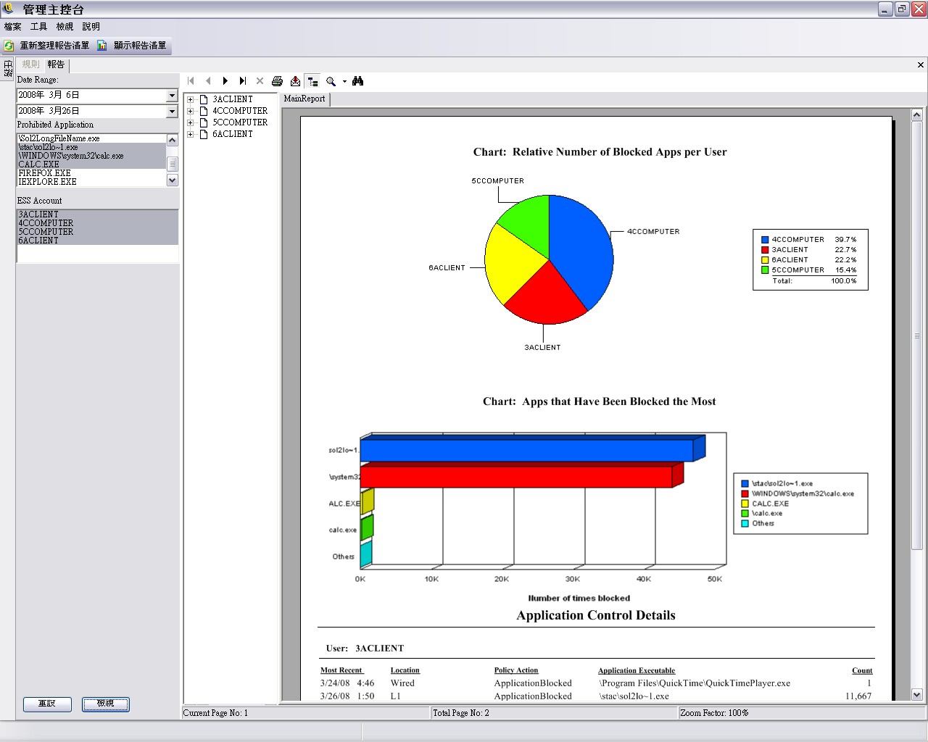Click the export report icon
Screen dimensions: 928x742
[295, 81]
